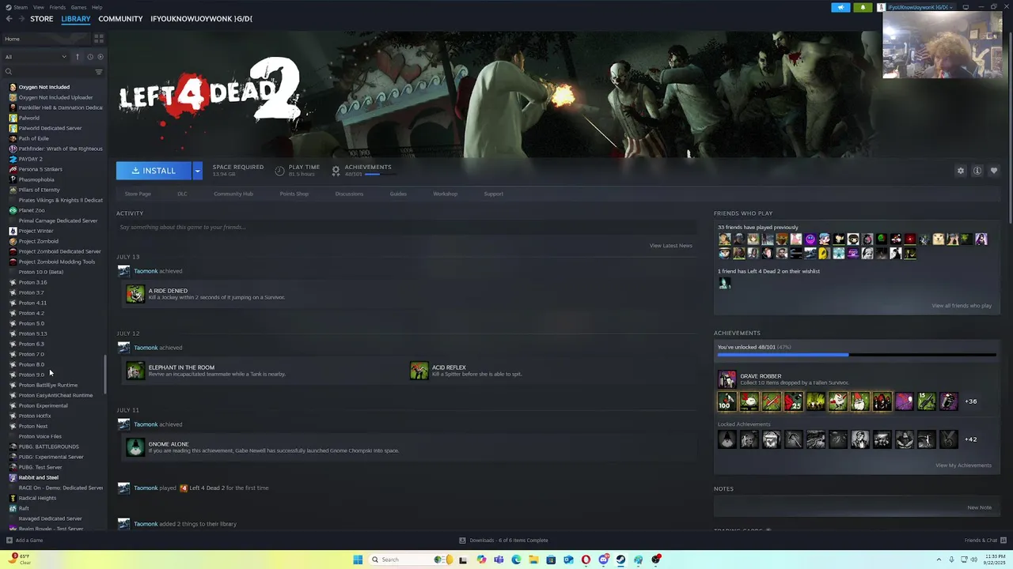
Task: Select Raft in library list
Action: coord(24,508)
